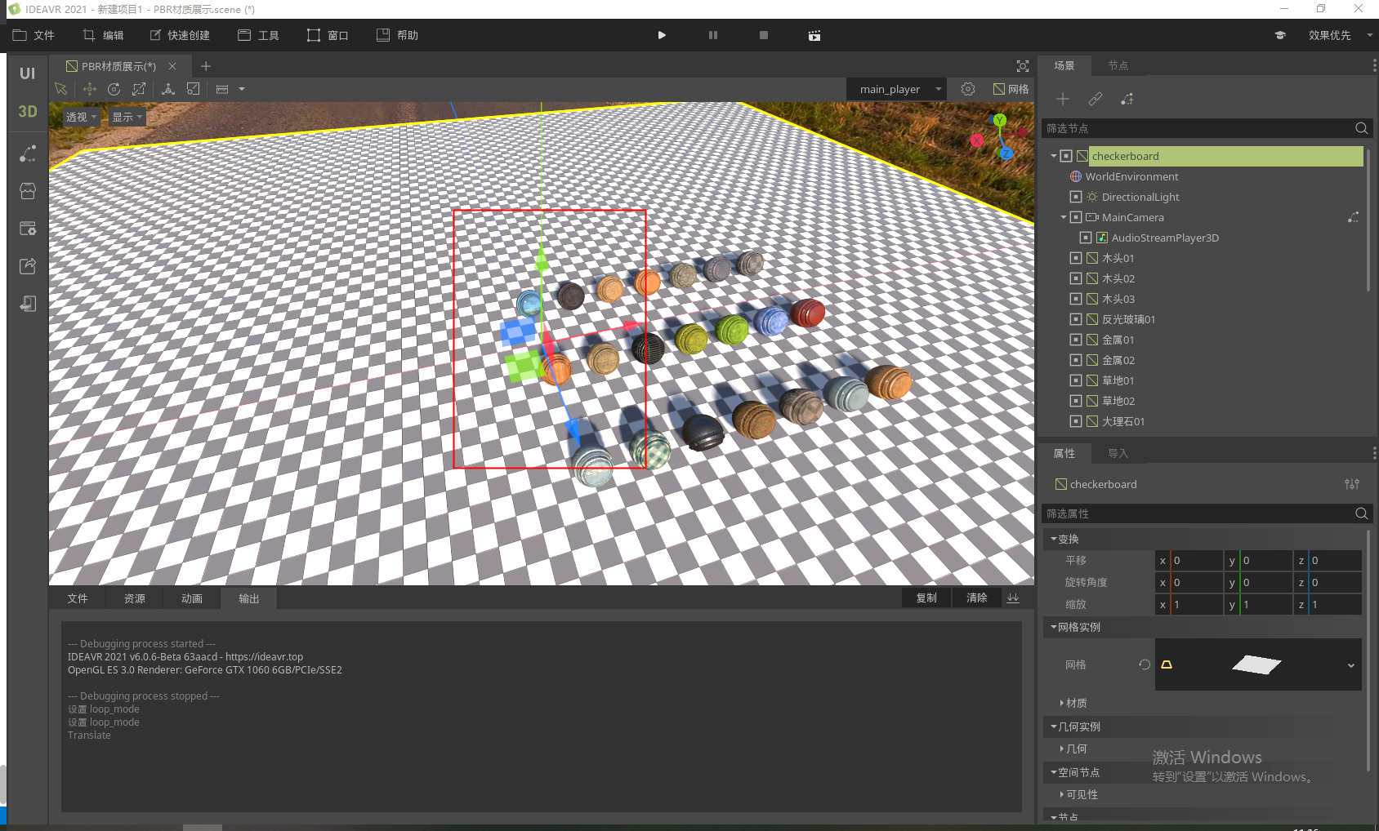The image size is (1379, 831).
Task: Reset the 网格 mesh property
Action: (x=1144, y=664)
